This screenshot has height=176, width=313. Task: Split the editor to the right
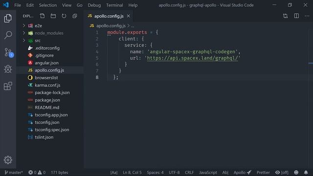coord(296,16)
